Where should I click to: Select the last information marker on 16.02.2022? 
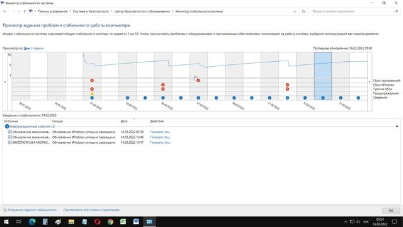tap(358, 98)
